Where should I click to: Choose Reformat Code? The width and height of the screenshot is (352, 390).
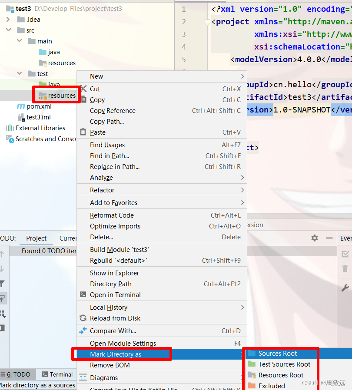162,215
